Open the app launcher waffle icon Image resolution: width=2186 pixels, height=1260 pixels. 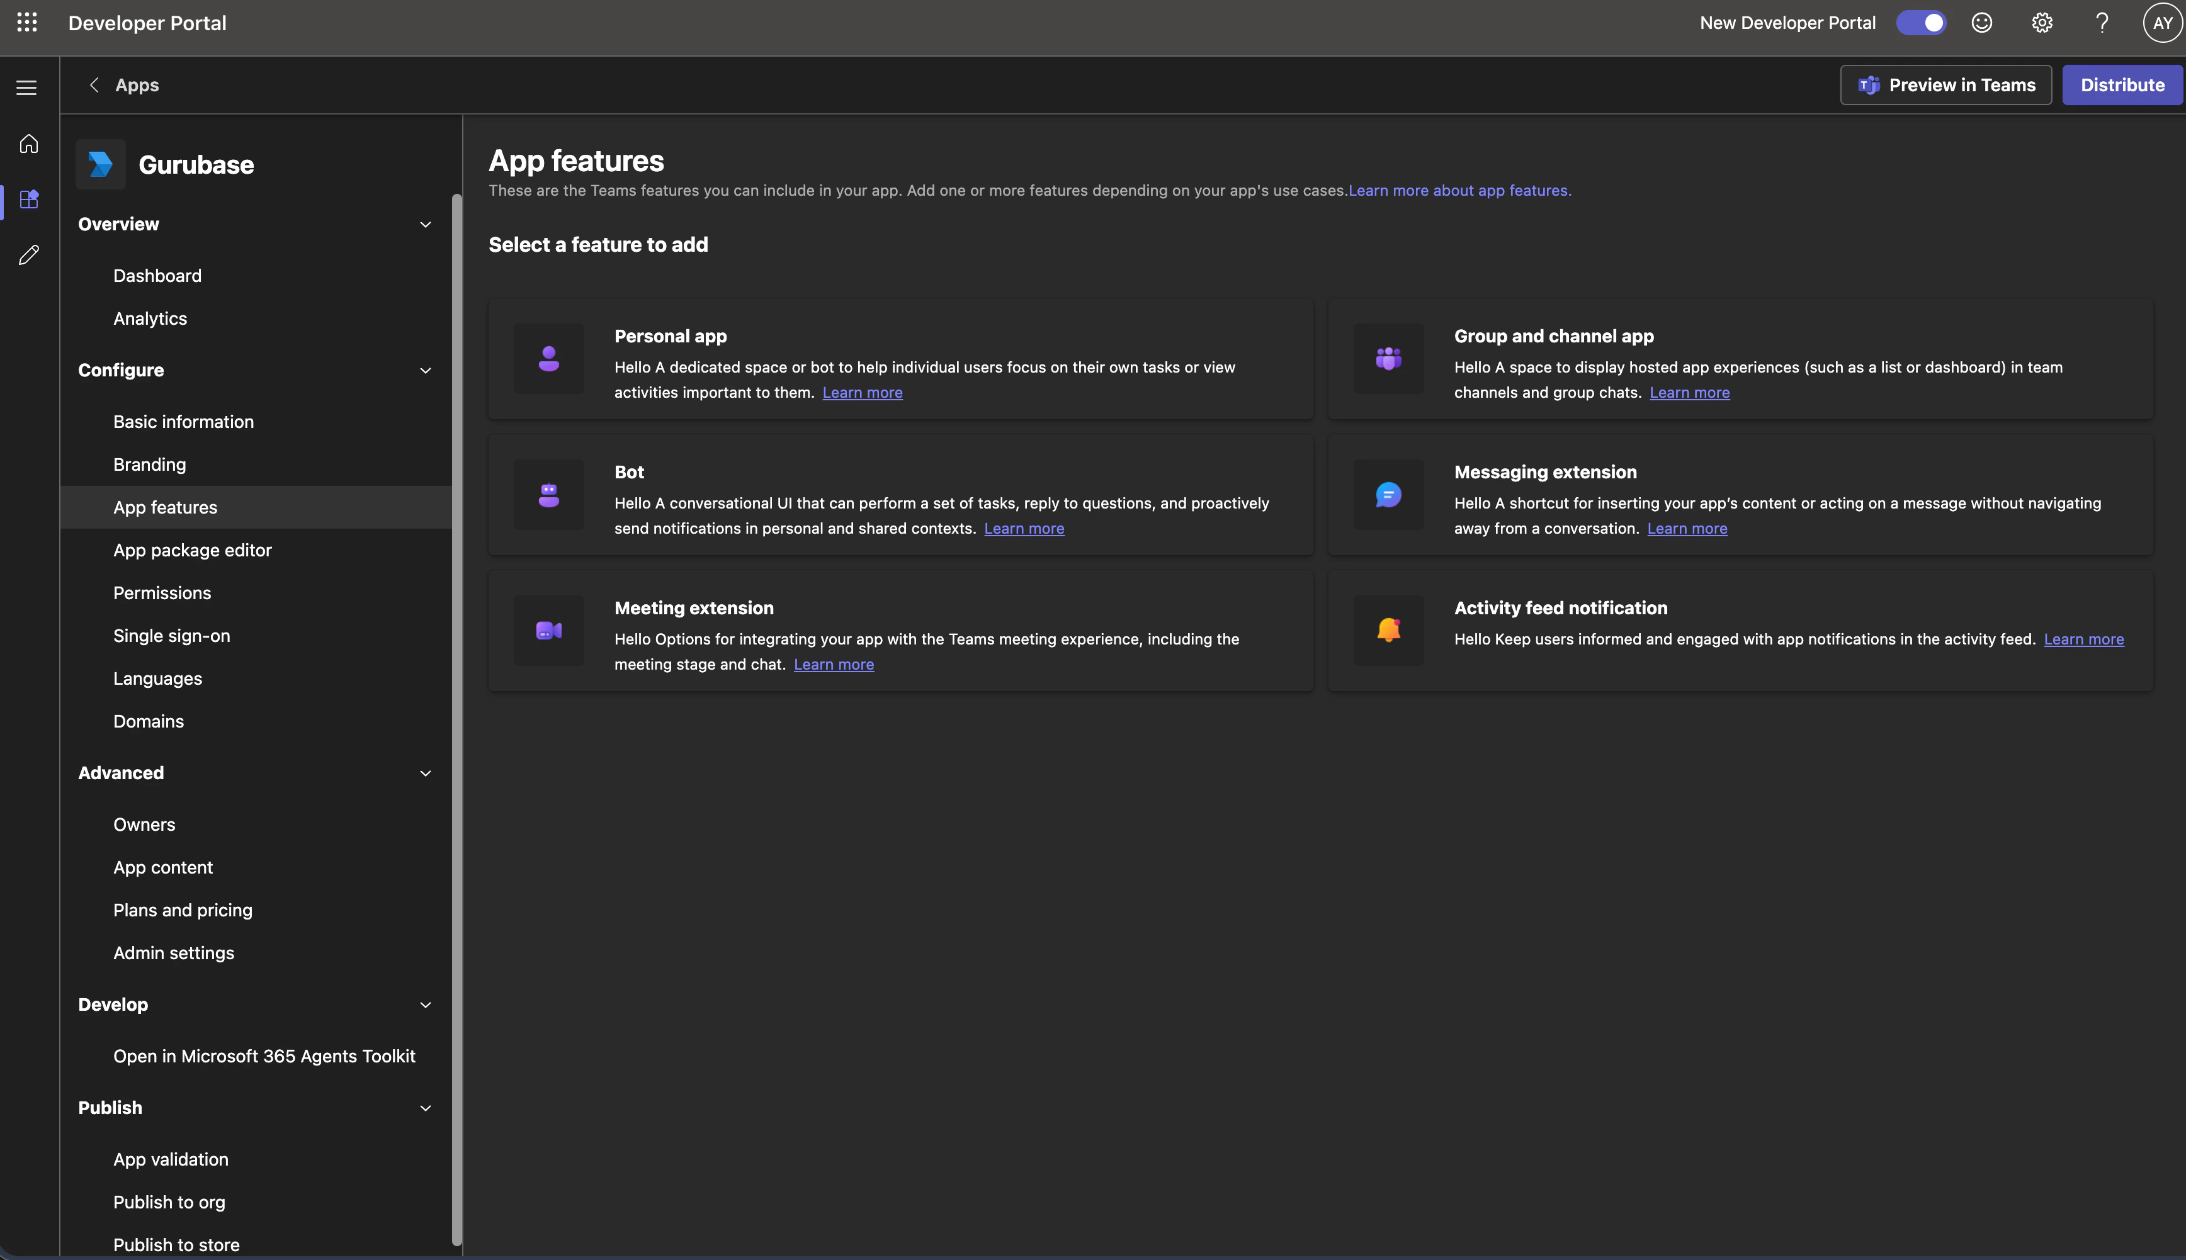(x=27, y=23)
